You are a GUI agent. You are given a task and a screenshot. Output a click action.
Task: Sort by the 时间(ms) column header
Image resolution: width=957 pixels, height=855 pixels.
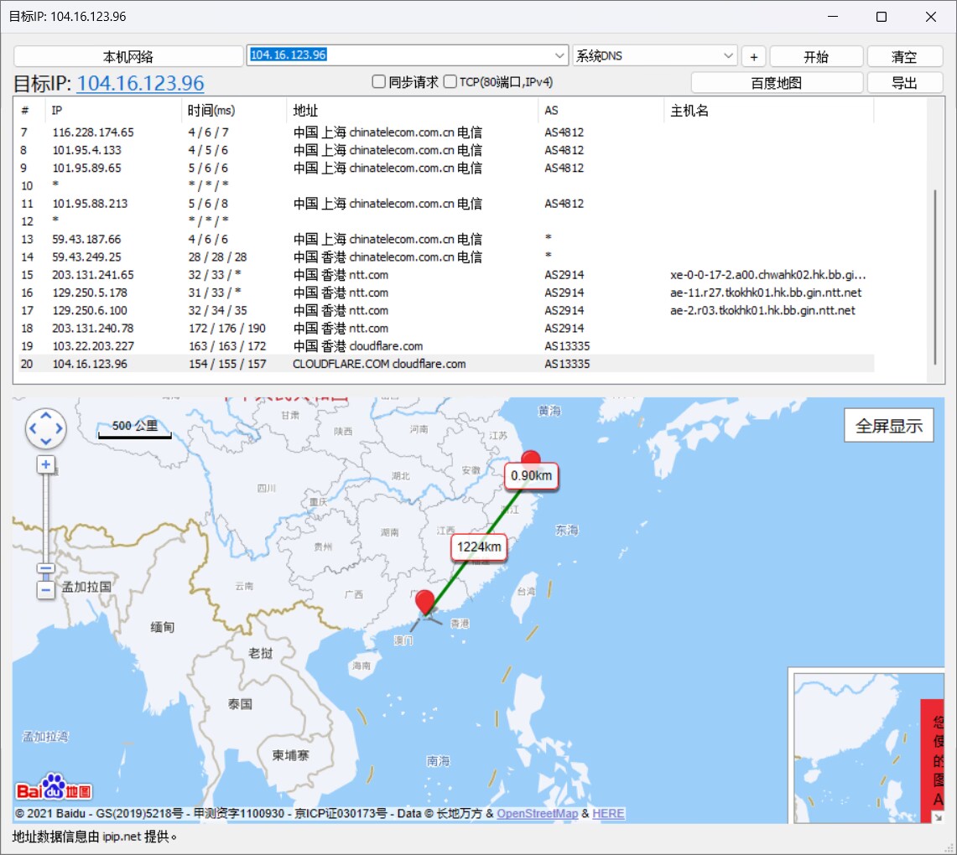tap(211, 111)
